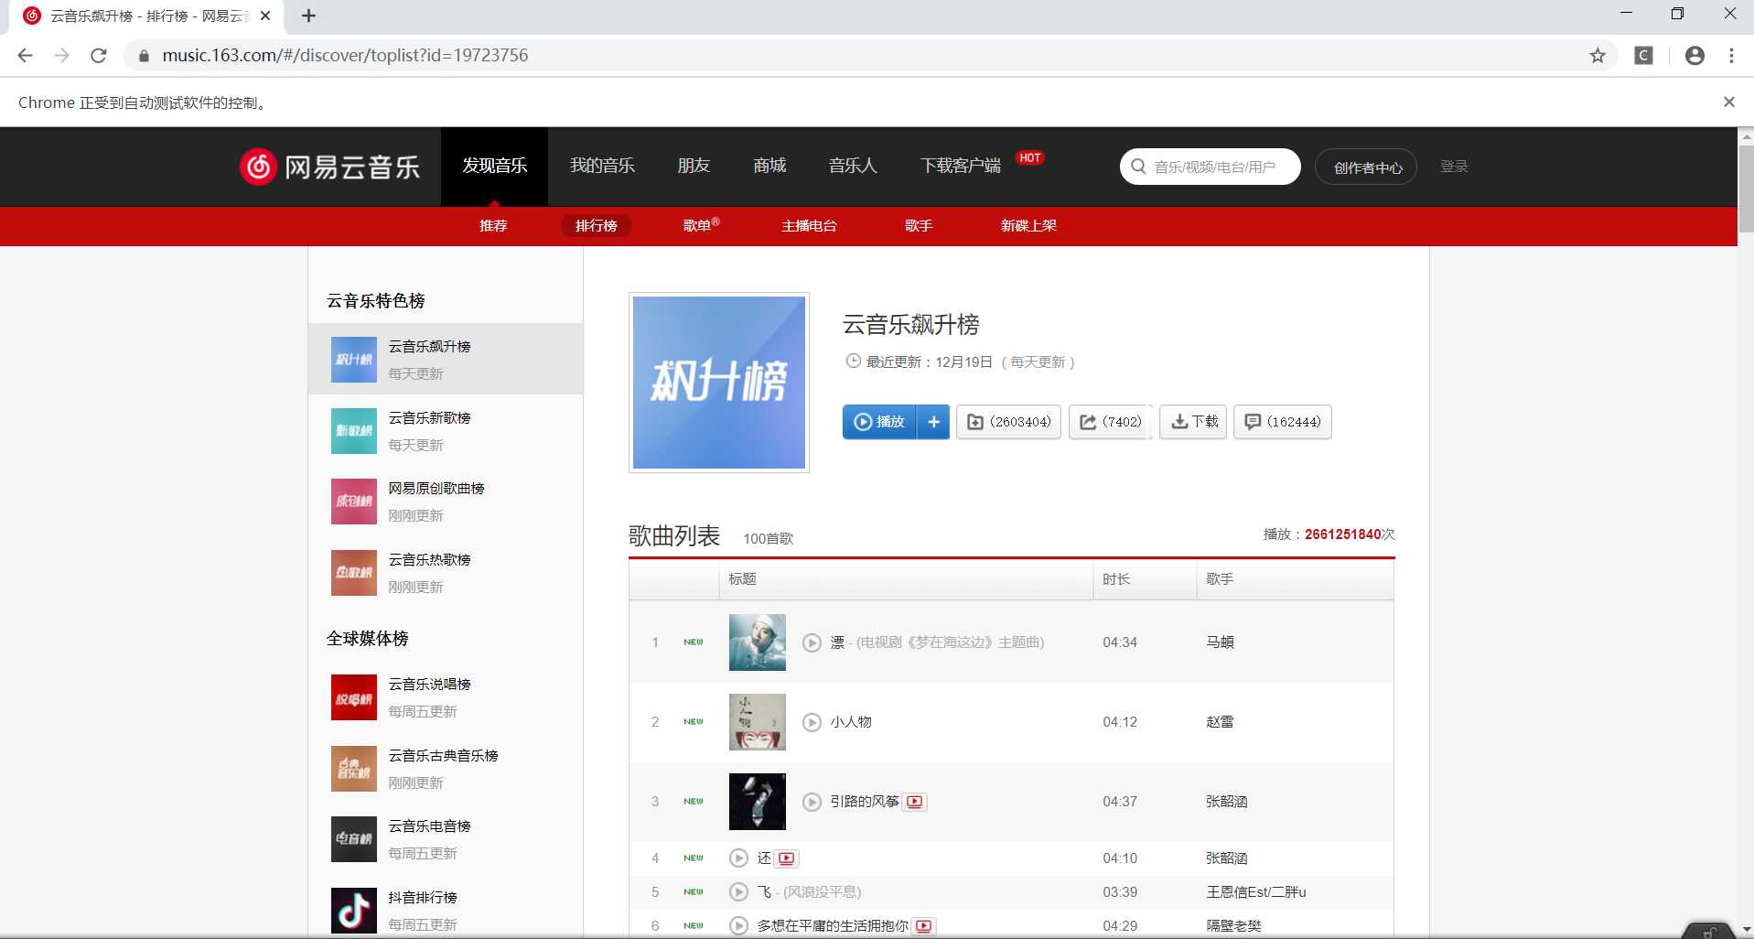Open 网易原创歌曲榜 in sidebar
Viewport: 1754px width, 939px height.
point(446,502)
